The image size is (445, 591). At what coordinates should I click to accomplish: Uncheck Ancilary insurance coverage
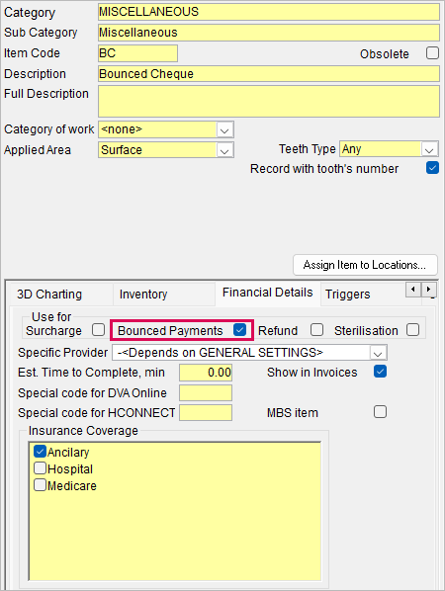click(40, 452)
